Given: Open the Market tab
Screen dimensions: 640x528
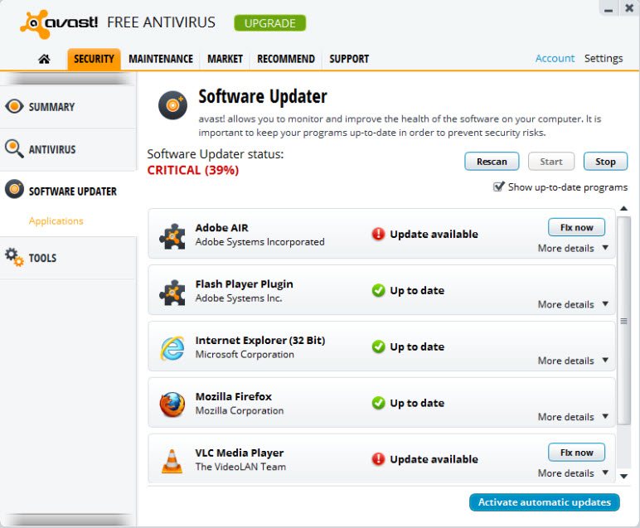Looking at the screenshot, I should tap(225, 59).
